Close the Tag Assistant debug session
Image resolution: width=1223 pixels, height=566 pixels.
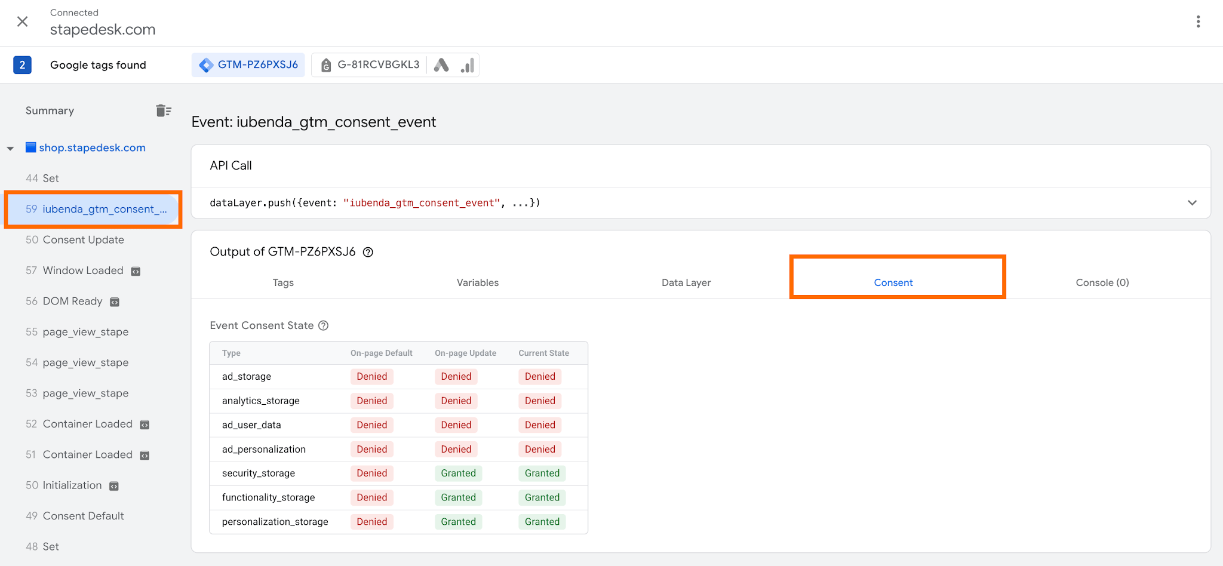pos(22,21)
